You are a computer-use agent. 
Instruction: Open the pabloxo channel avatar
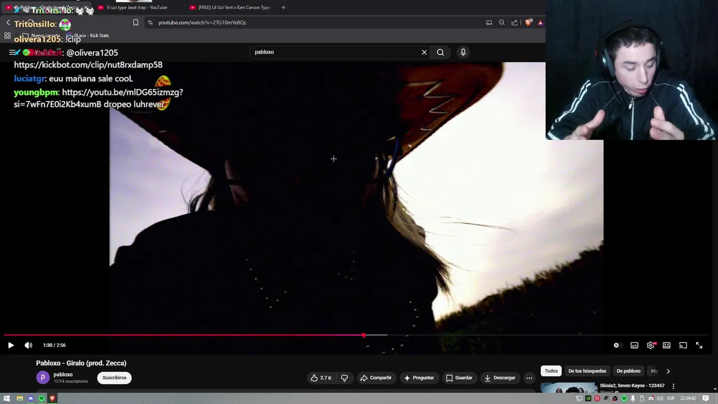coord(43,378)
